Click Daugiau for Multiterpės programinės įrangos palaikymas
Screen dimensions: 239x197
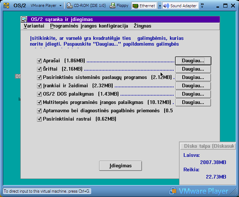(193, 102)
